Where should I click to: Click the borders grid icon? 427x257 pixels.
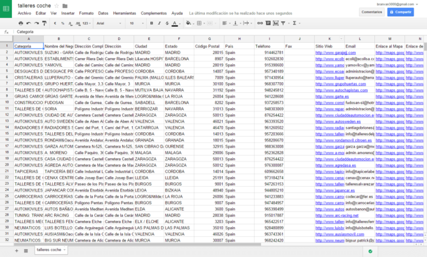tap(199, 23)
